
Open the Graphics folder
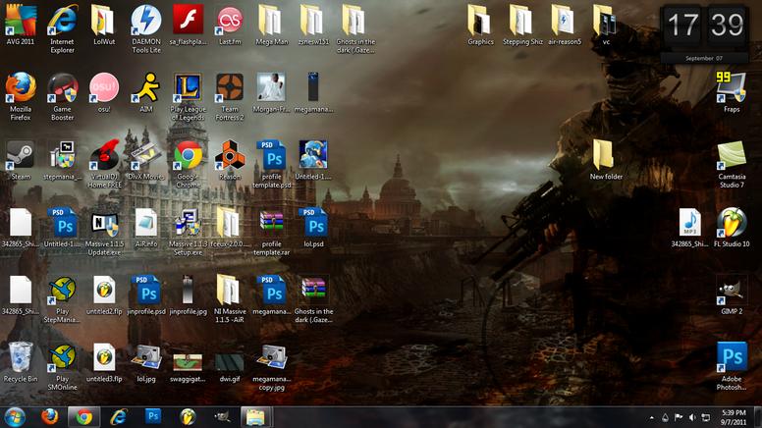point(480,25)
